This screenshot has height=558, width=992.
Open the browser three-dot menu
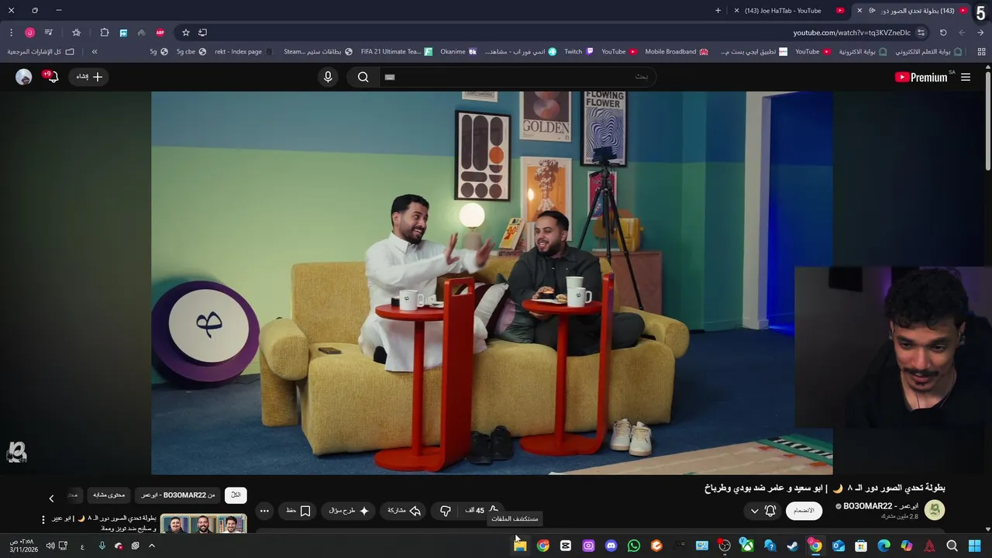[x=11, y=33]
